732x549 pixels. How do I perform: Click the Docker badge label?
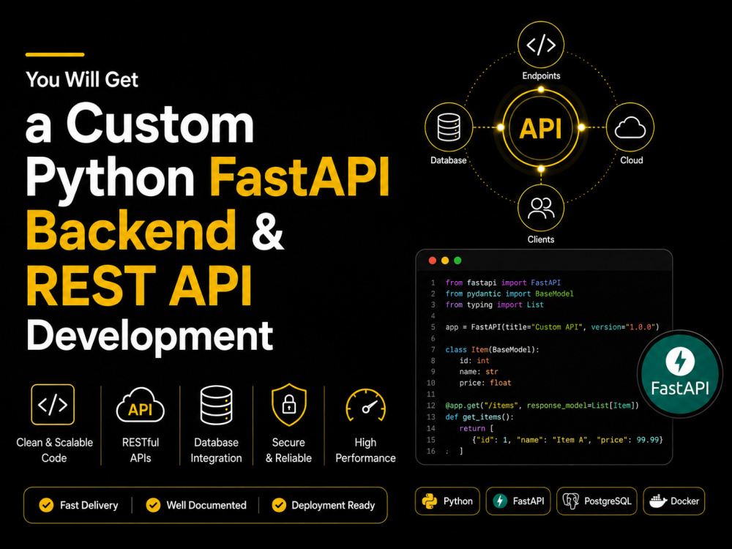tap(685, 501)
